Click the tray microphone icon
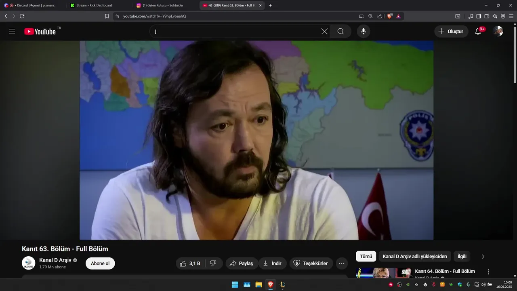 pyautogui.click(x=468, y=285)
